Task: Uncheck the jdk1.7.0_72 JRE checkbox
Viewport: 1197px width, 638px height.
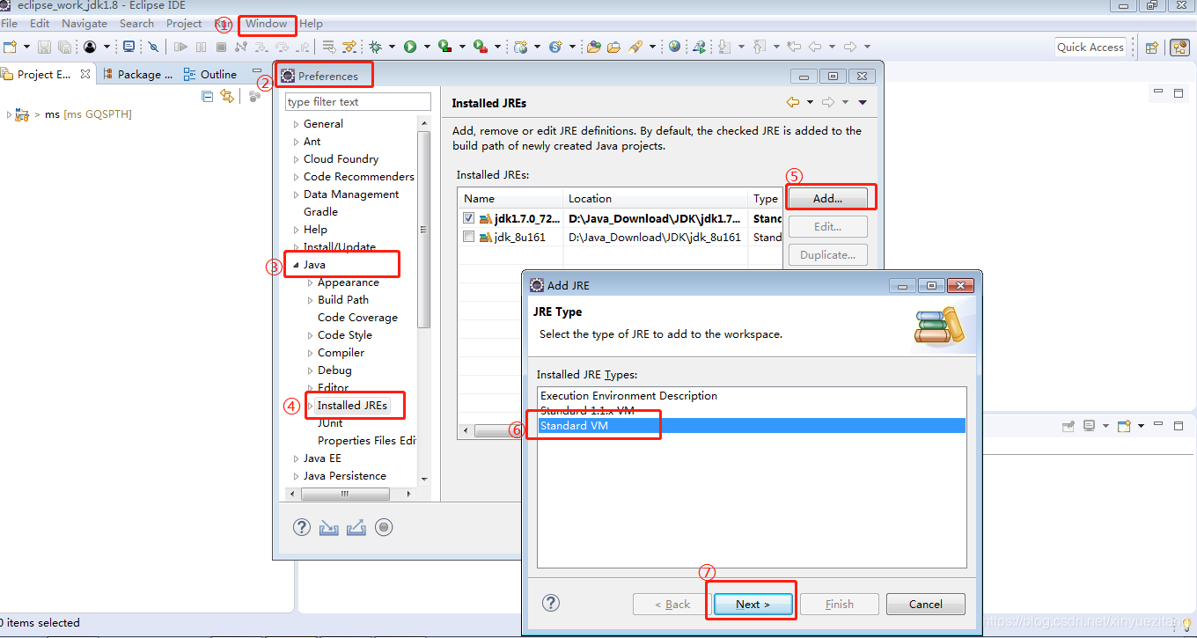Action: (469, 218)
